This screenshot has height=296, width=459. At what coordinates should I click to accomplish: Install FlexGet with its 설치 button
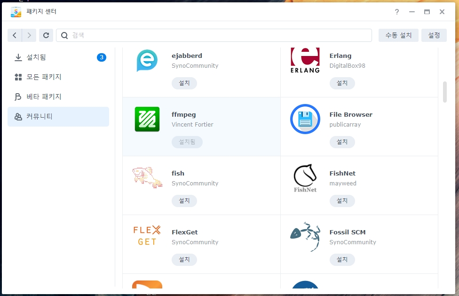[x=184, y=260]
